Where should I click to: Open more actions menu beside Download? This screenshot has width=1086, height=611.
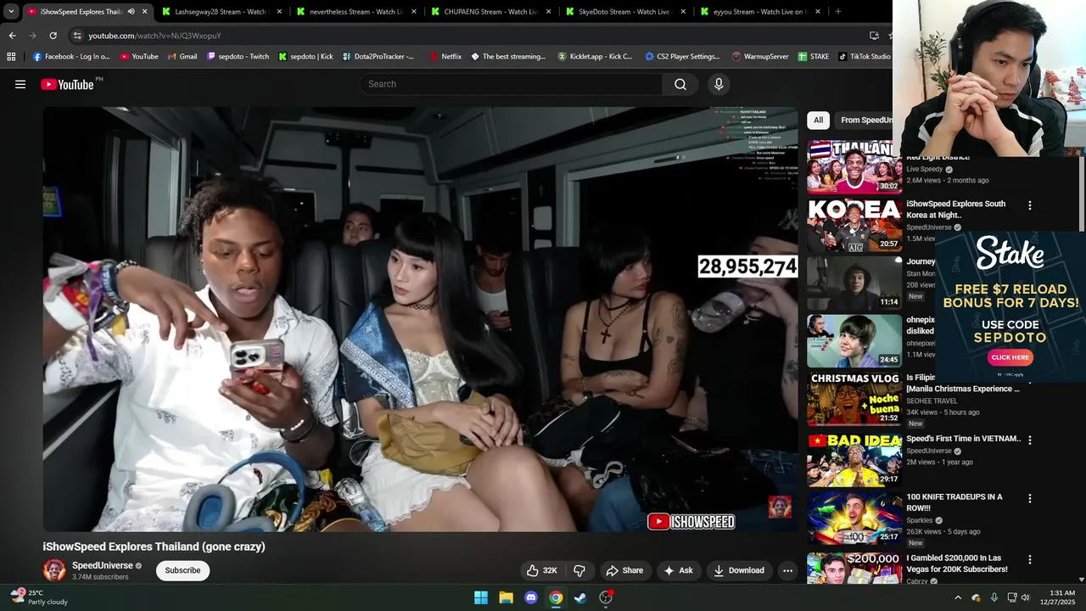coord(787,570)
